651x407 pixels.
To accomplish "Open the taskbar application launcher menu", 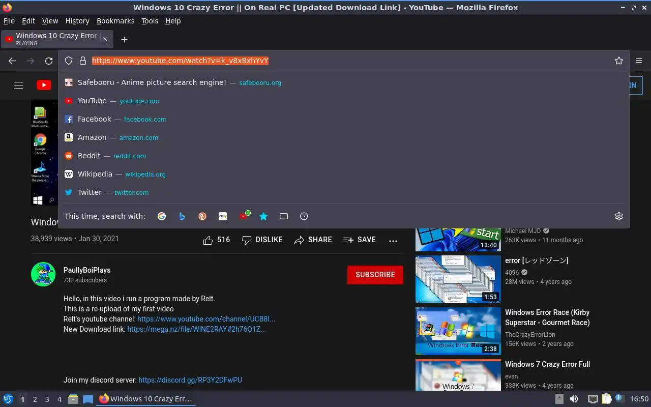I will coord(8,399).
